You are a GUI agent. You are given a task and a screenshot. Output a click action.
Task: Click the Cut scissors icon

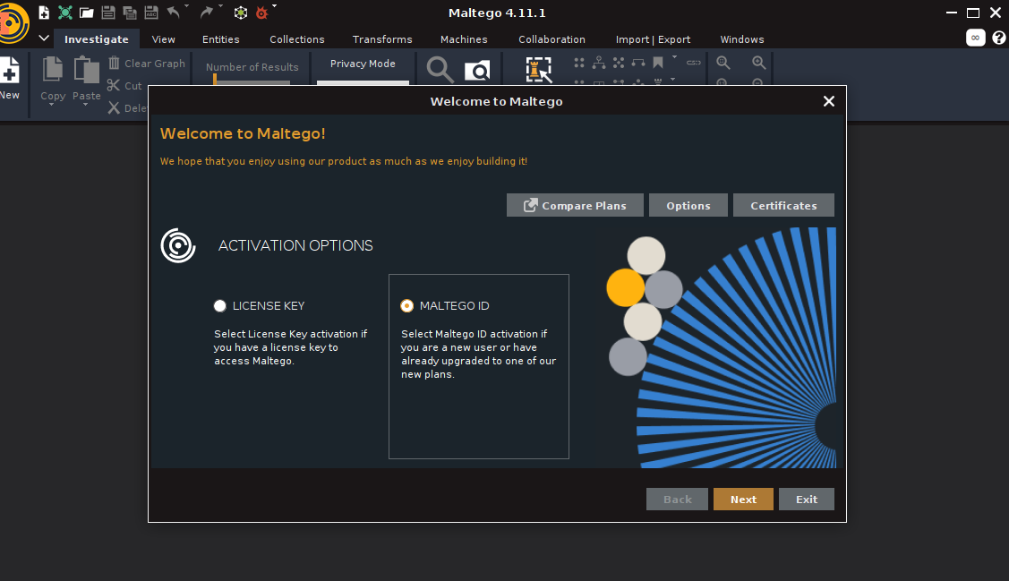(113, 85)
